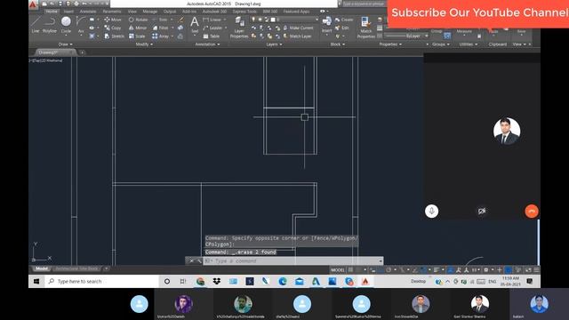Click the Trim tool
Viewport: 569px width, 320px height.
pyautogui.click(x=160, y=20)
